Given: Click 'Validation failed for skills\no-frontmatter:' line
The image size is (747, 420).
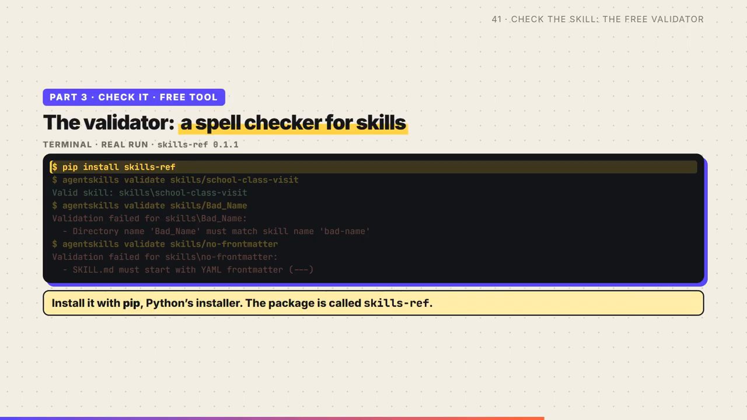Looking at the screenshot, I should (x=165, y=257).
